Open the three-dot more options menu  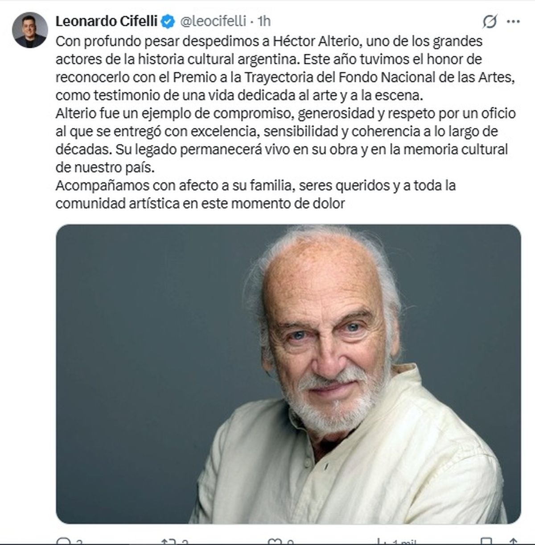[x=513, y=21]
